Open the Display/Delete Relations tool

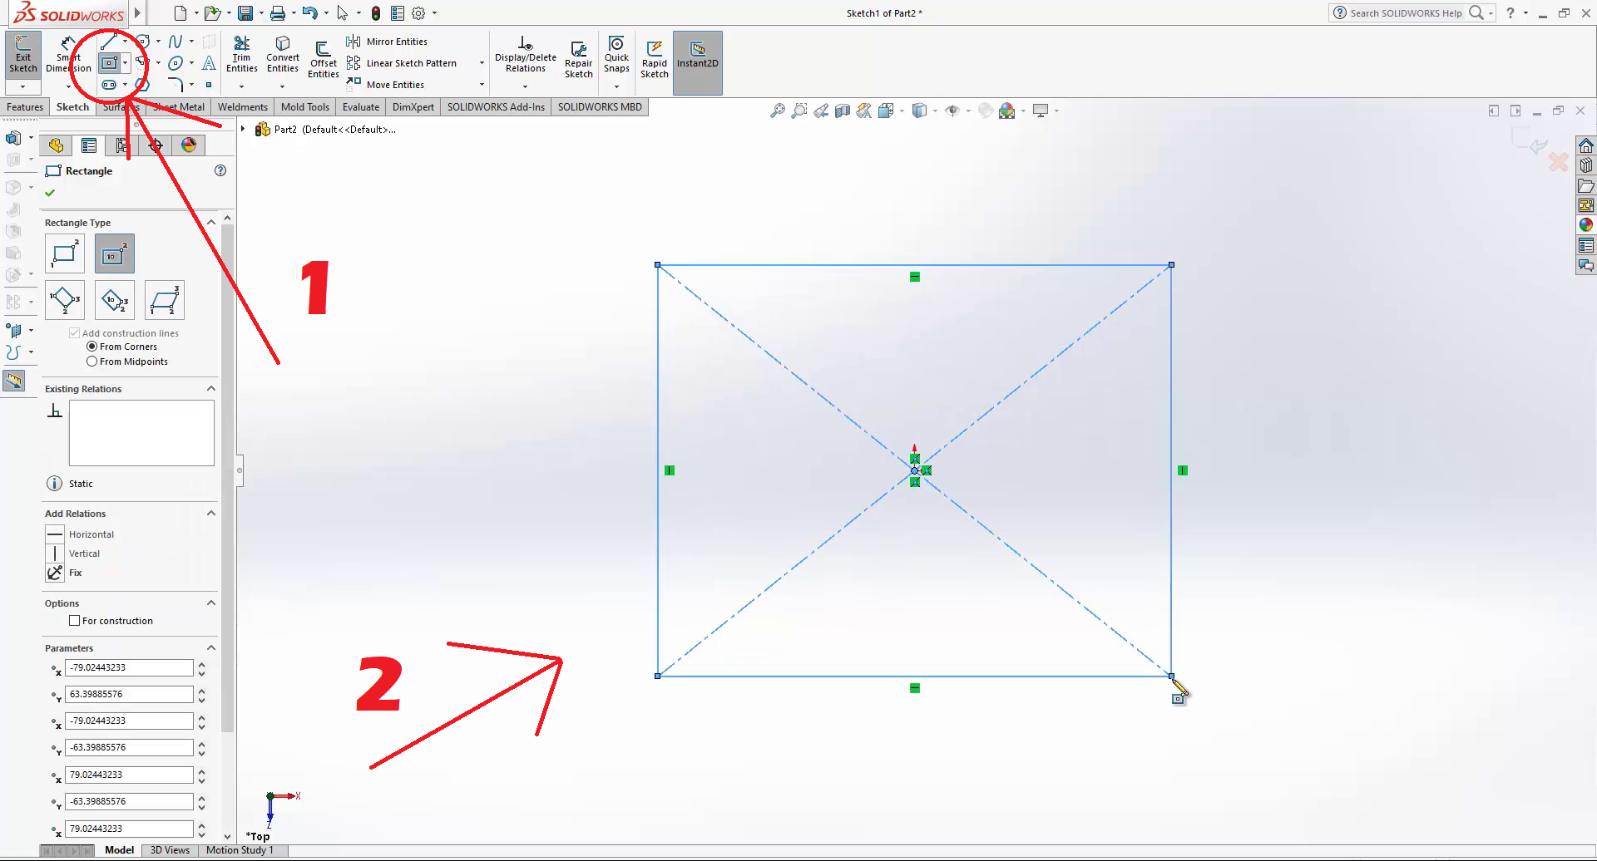525,55
